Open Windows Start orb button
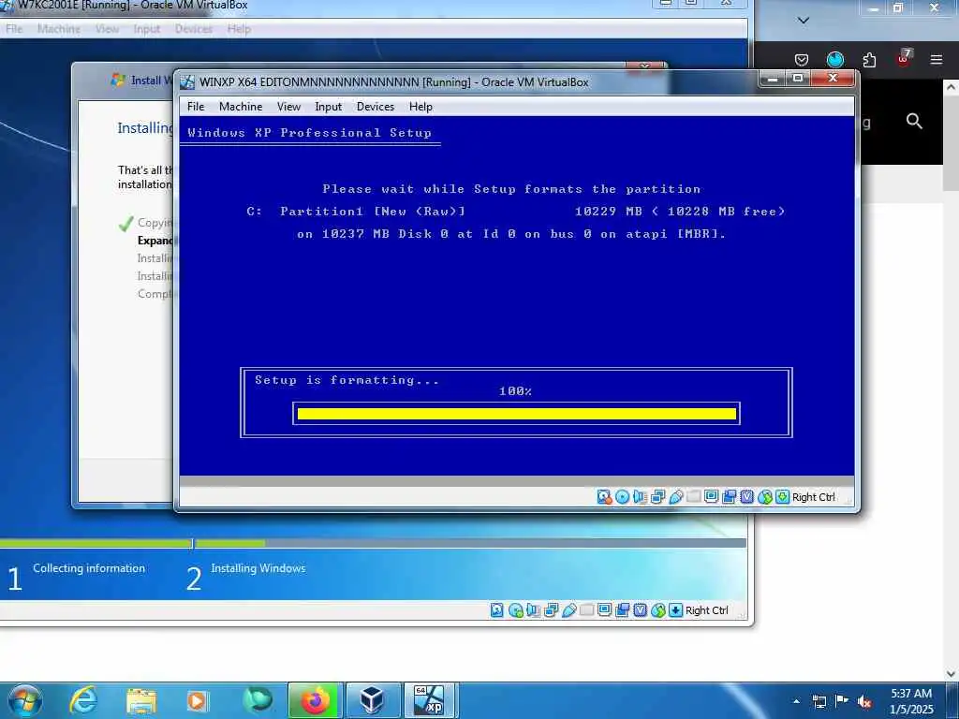This screenshot has height=719, width=959. (x=25, y=700)
